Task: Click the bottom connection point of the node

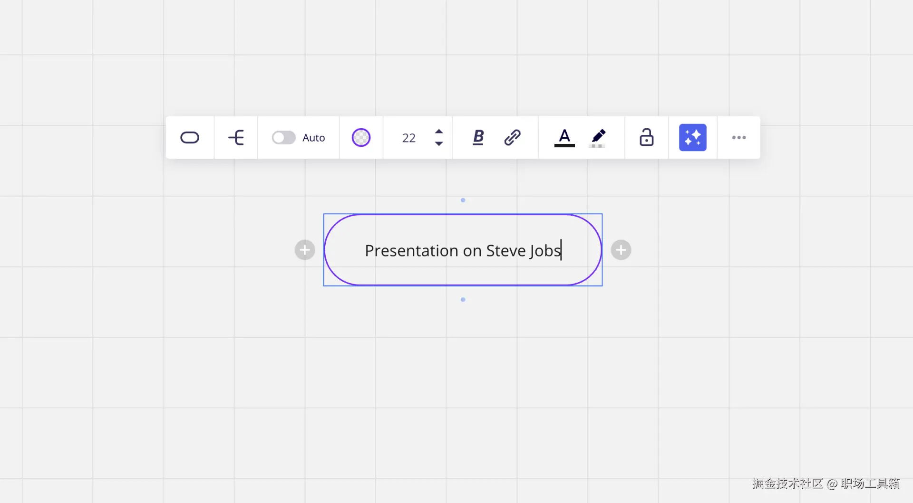Action: 463,300
